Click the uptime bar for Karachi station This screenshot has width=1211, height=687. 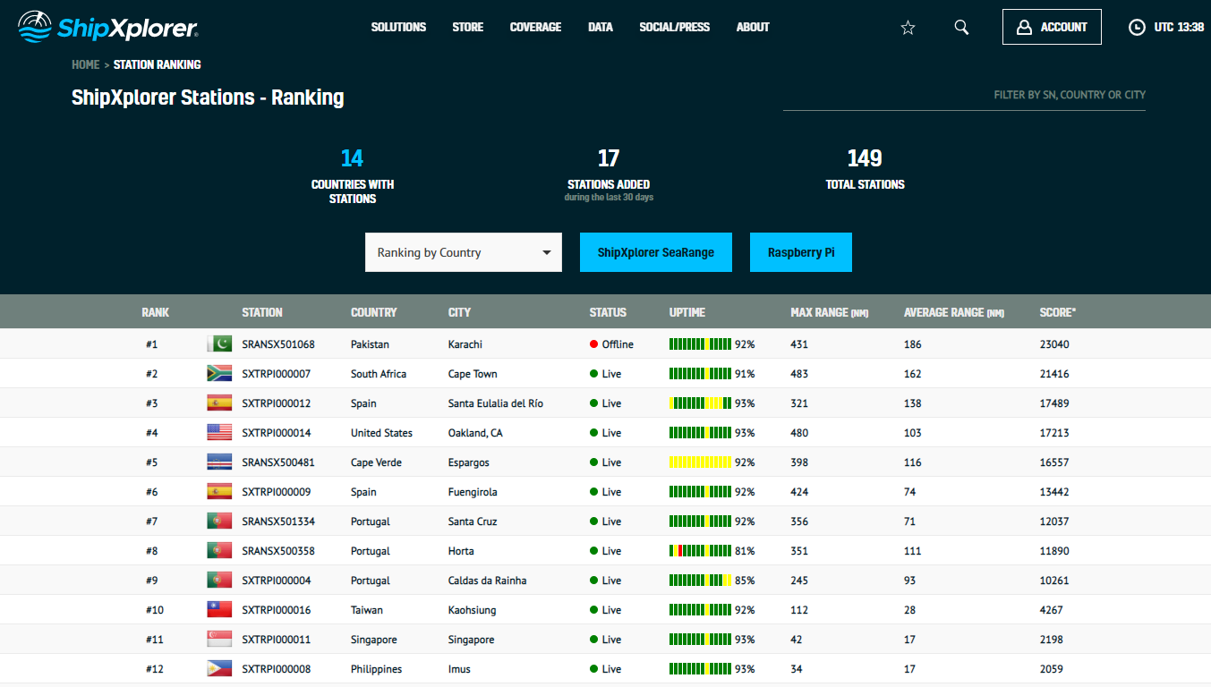[701, 344]
